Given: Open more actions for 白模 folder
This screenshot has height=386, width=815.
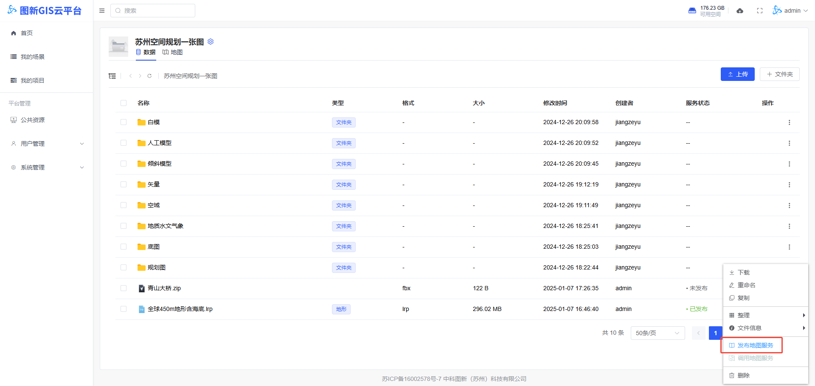Looking at the screenshot, I should click(x=789, y=122).
